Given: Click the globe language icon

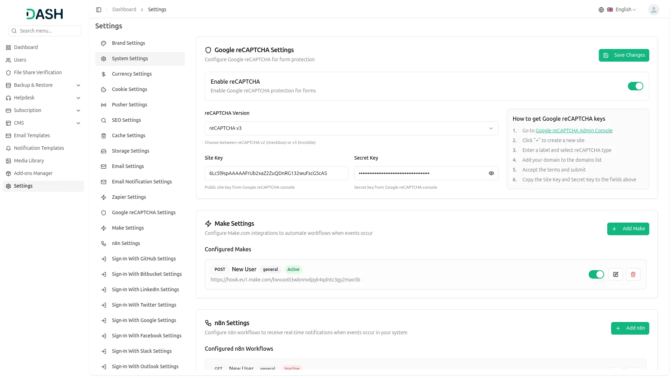Looking at the screenshot, I should (601, 10).
